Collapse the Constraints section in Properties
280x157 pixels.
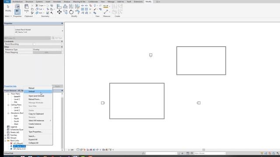click(x=62, y=41)
